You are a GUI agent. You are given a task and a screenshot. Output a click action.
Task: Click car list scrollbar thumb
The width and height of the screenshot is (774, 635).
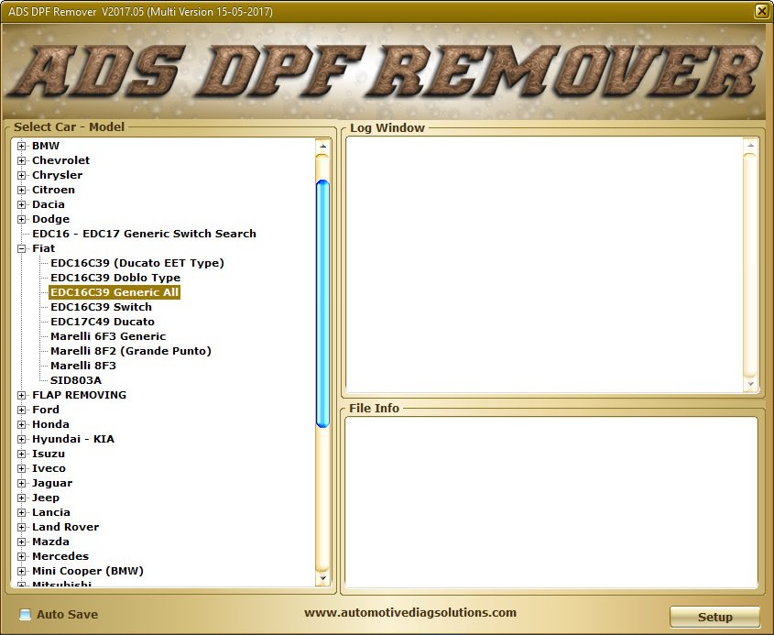[322, 303]
